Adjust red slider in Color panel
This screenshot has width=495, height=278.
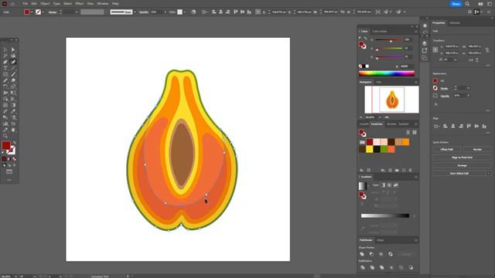(x=391, y=41)
